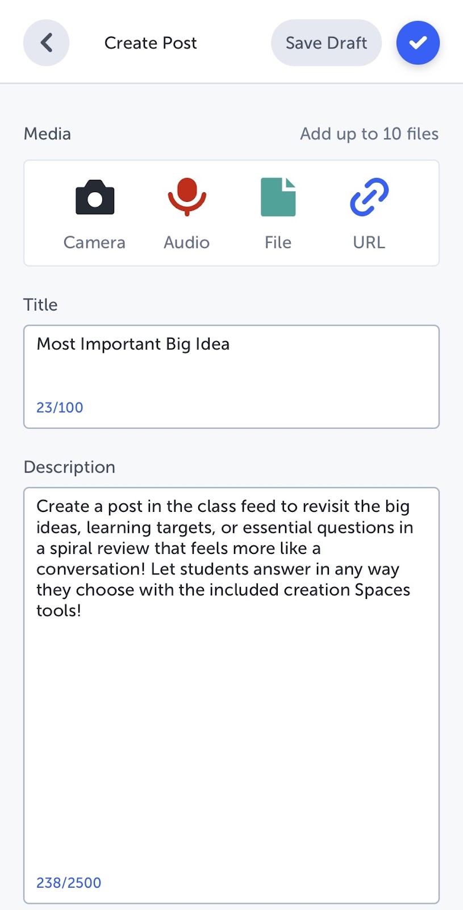Tap the blue chain link icon
This screenshot has width=463, height=910.
coord(369,197)
